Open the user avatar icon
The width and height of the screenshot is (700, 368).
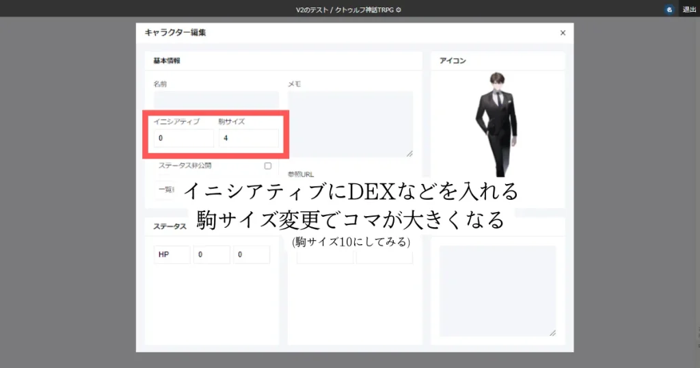point(669,10)
